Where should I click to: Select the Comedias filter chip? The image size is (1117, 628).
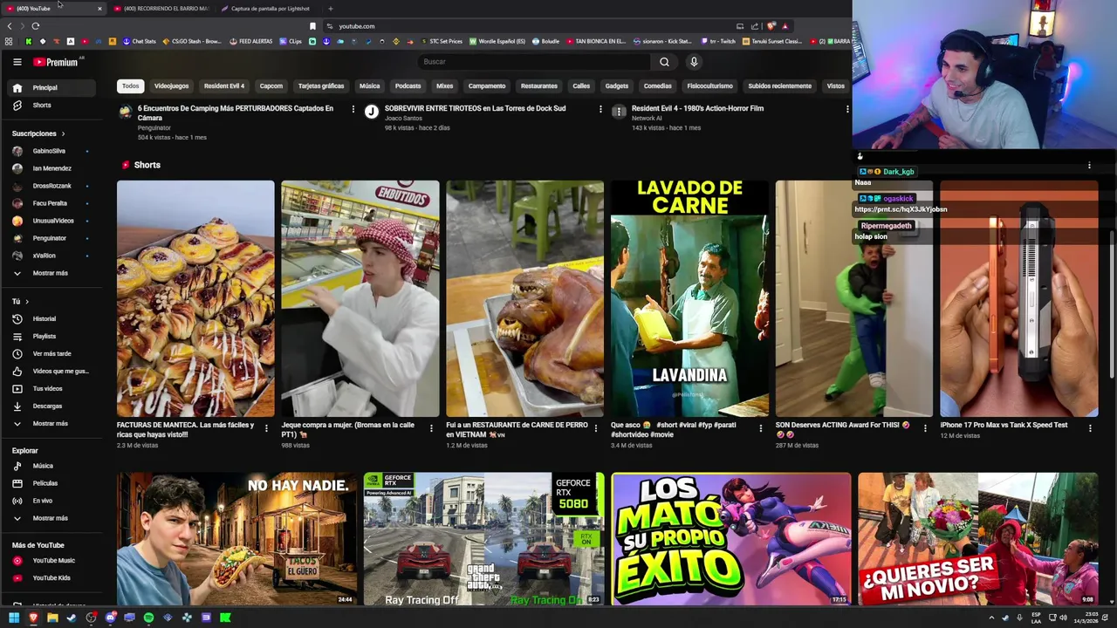tap(658, 86)
